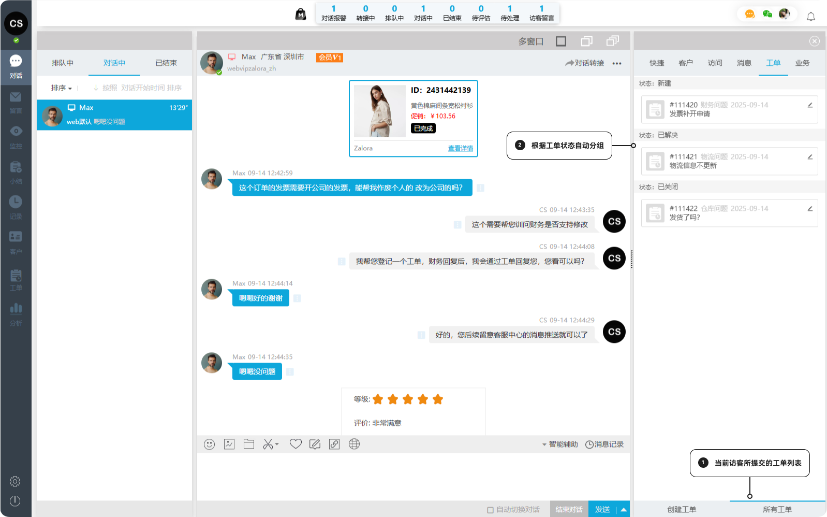This screenshot has height=517, width=827.
Task: Select single-window layout icon next to 多窗口
Action: coord(561,41)
